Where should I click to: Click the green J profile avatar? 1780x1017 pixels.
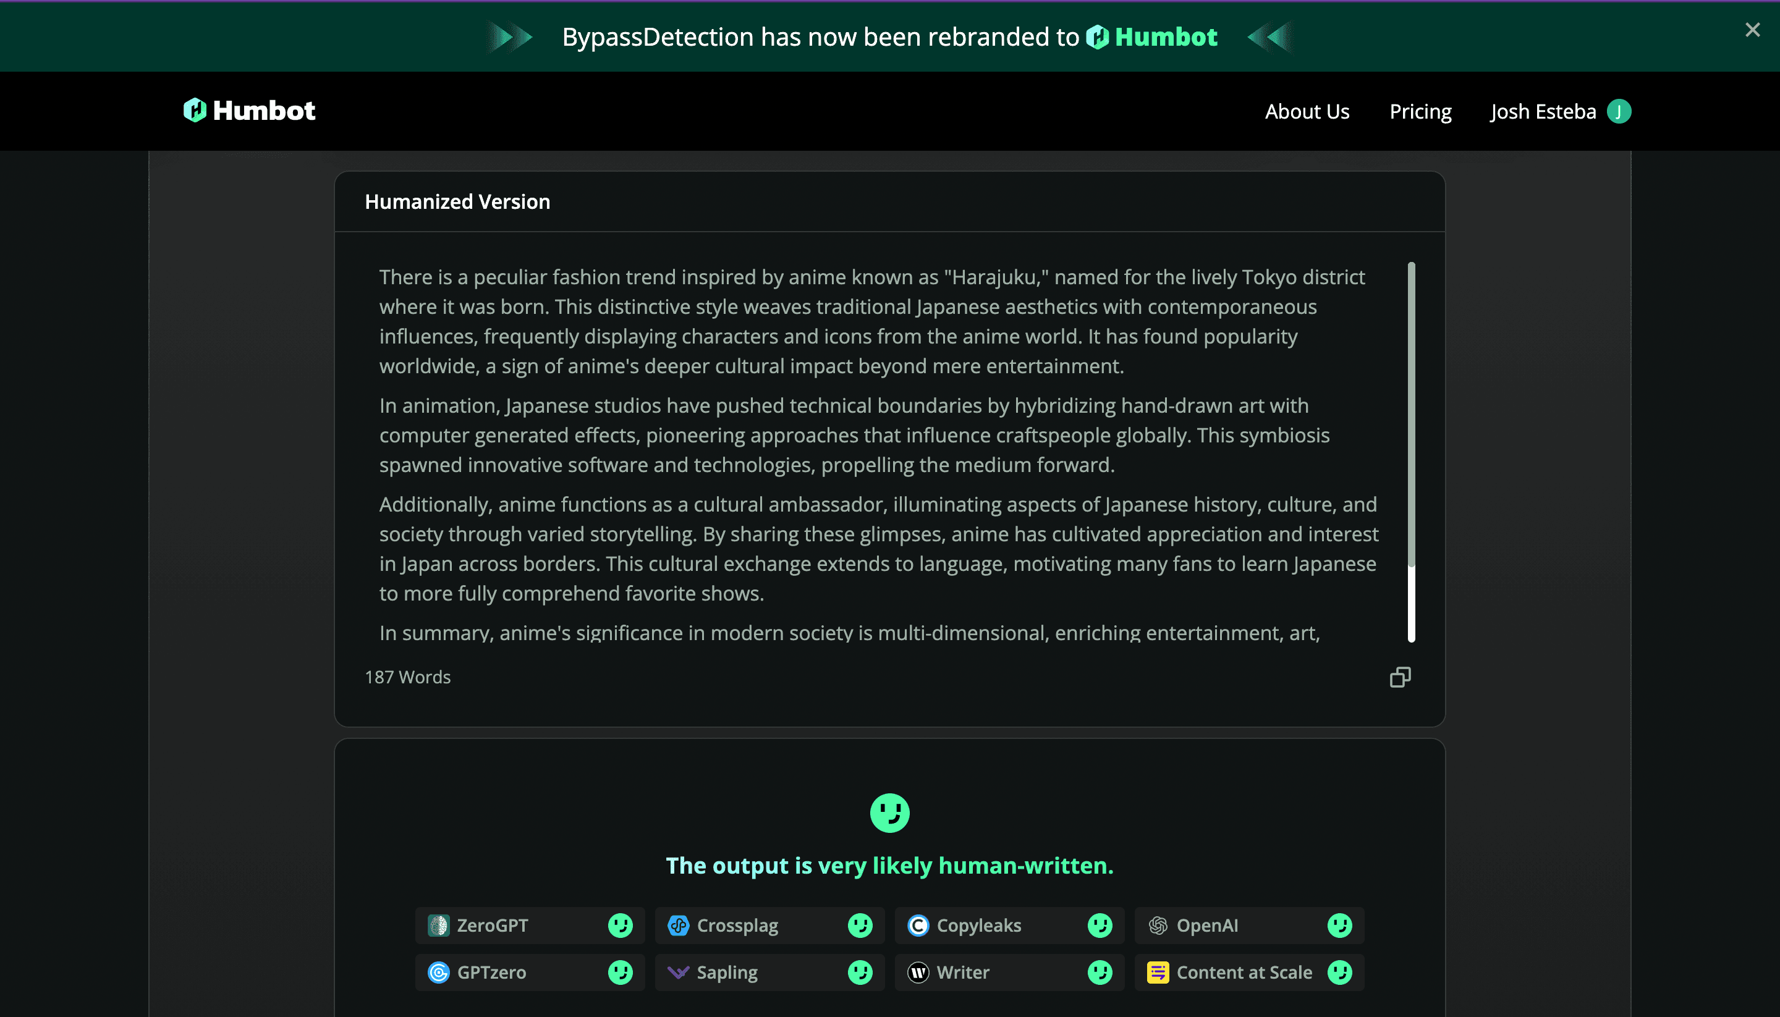pos(1619,112)
